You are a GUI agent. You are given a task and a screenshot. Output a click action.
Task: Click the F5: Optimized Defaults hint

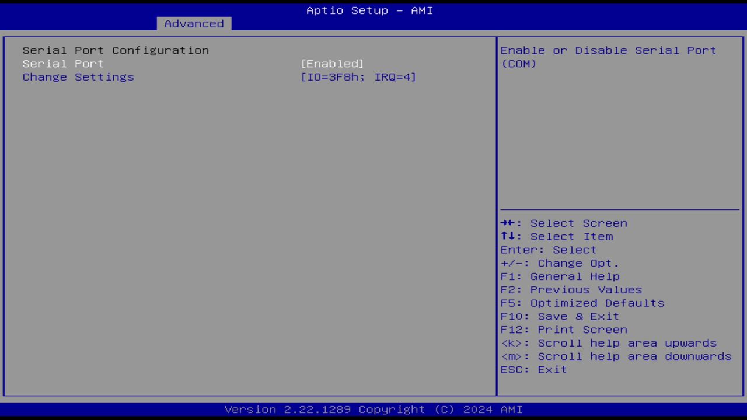(x=582, y=304)
